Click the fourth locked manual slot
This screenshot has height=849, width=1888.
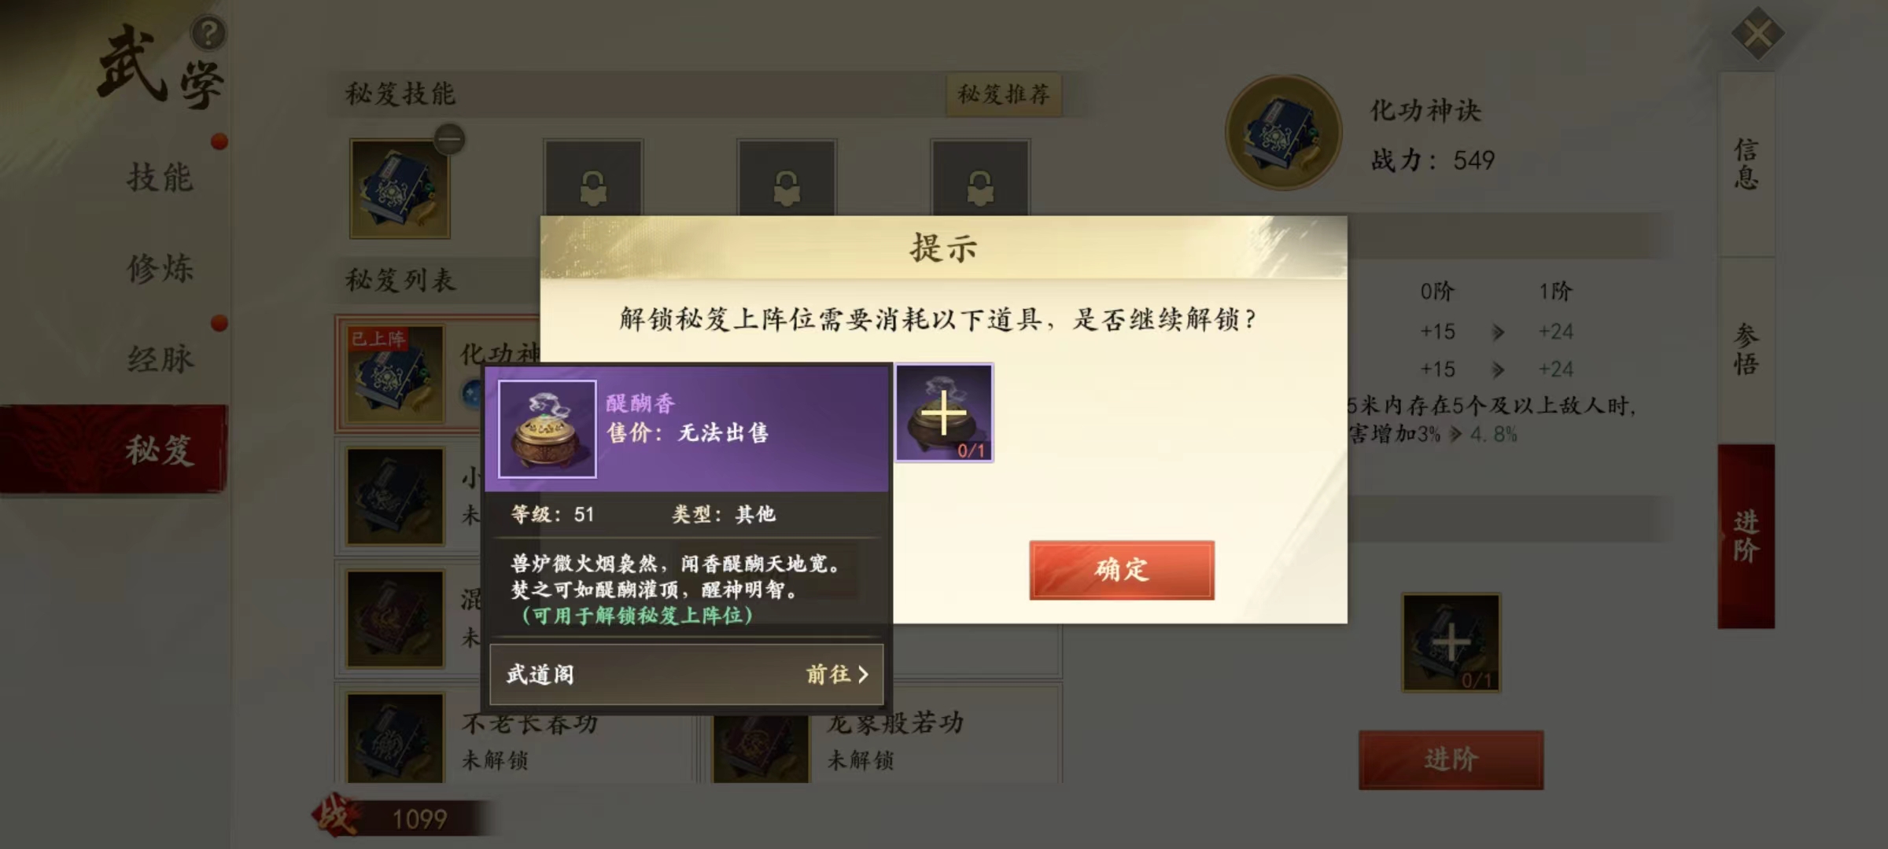980,179
